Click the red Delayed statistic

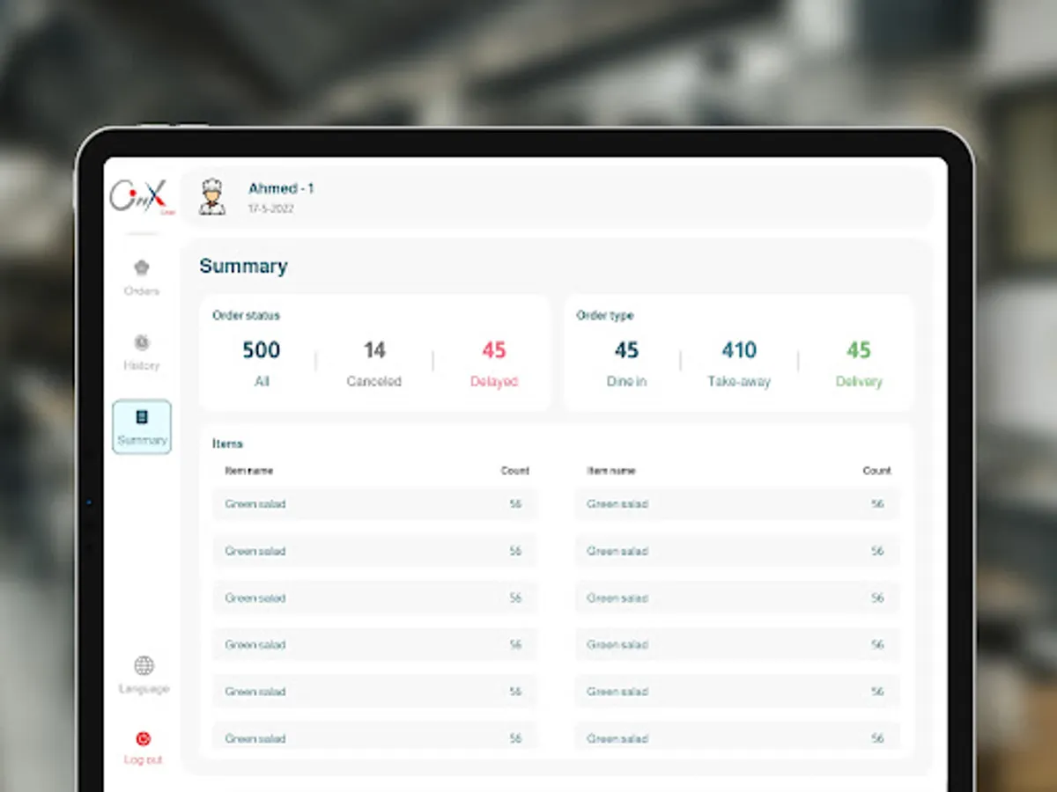tap(493, 361)
